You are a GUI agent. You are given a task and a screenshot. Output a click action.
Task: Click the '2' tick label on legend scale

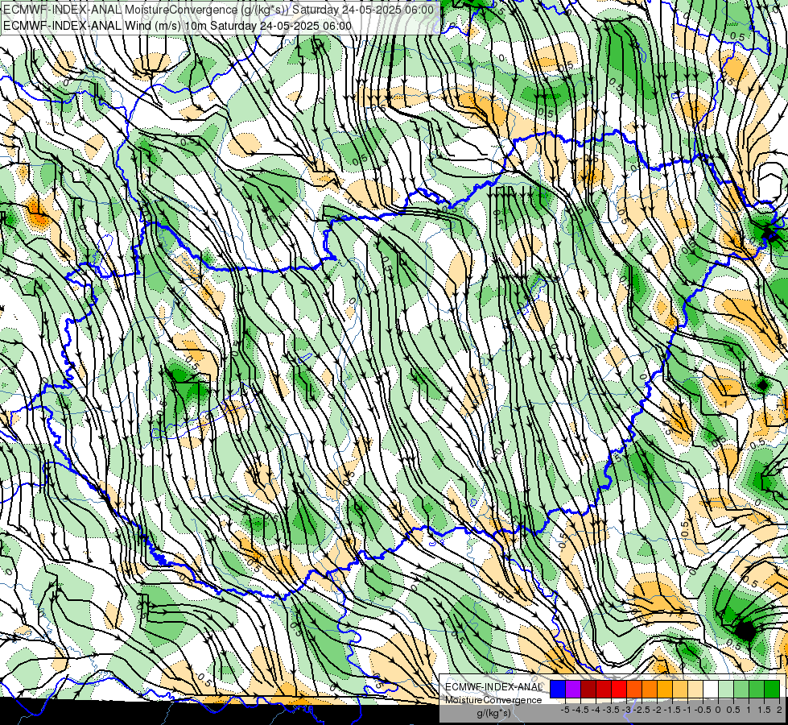pos(779,710)
